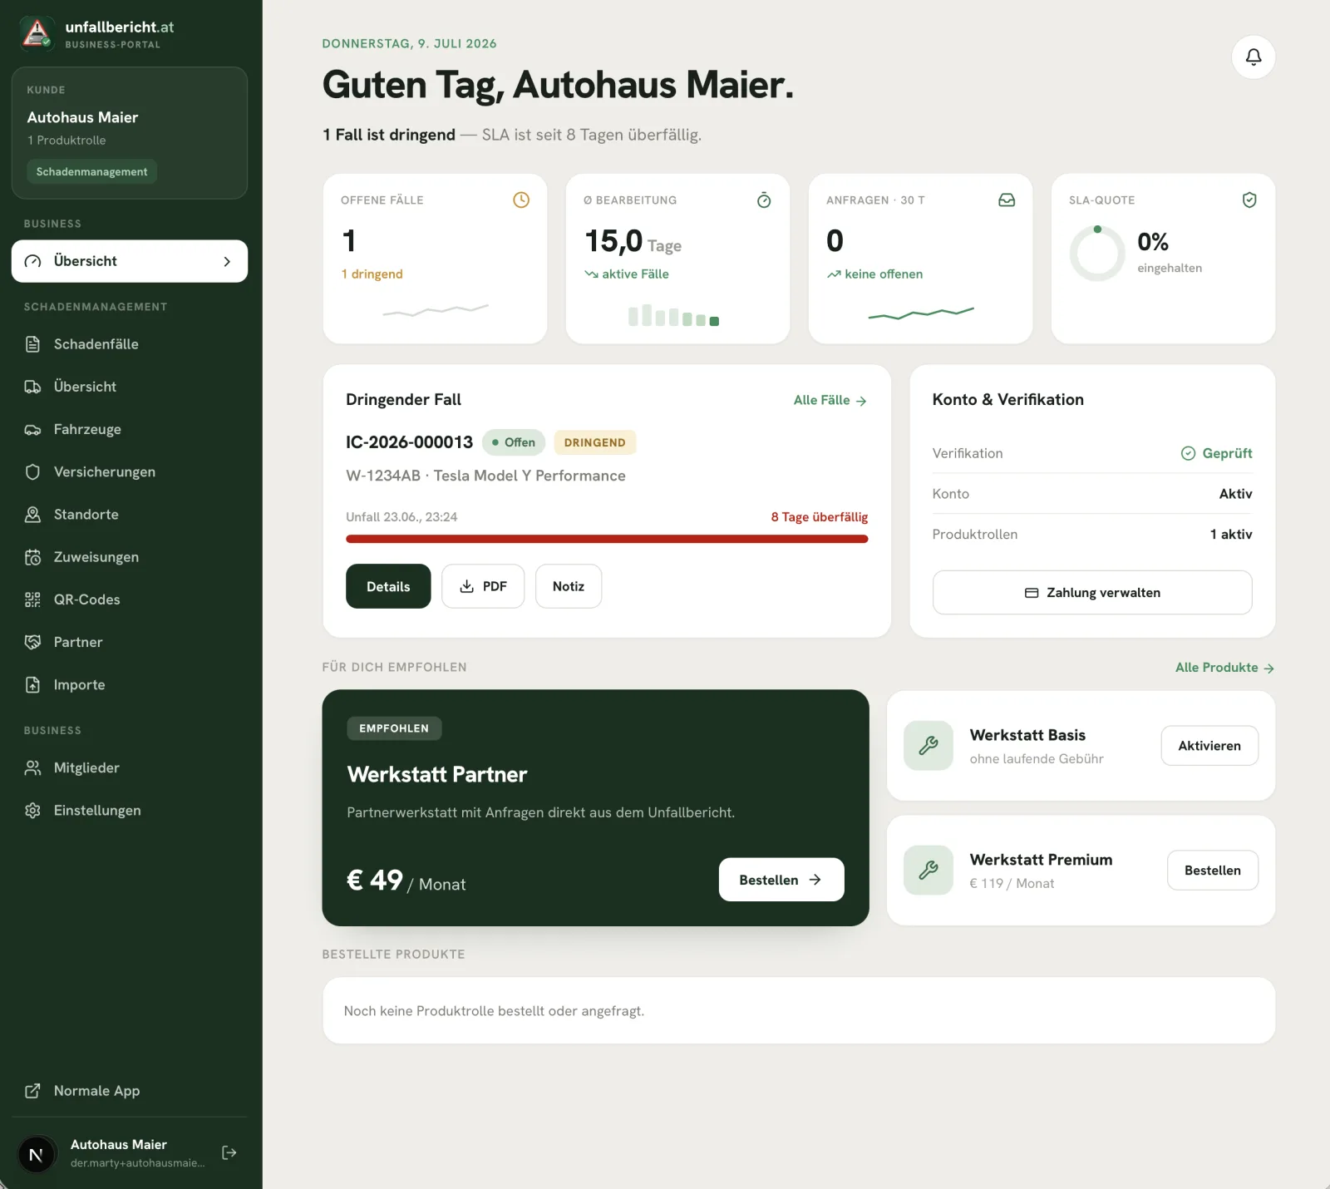Order Werkstatt Premium via Bestellen
1330x1189 pixels.
[x=1213, y=871]
